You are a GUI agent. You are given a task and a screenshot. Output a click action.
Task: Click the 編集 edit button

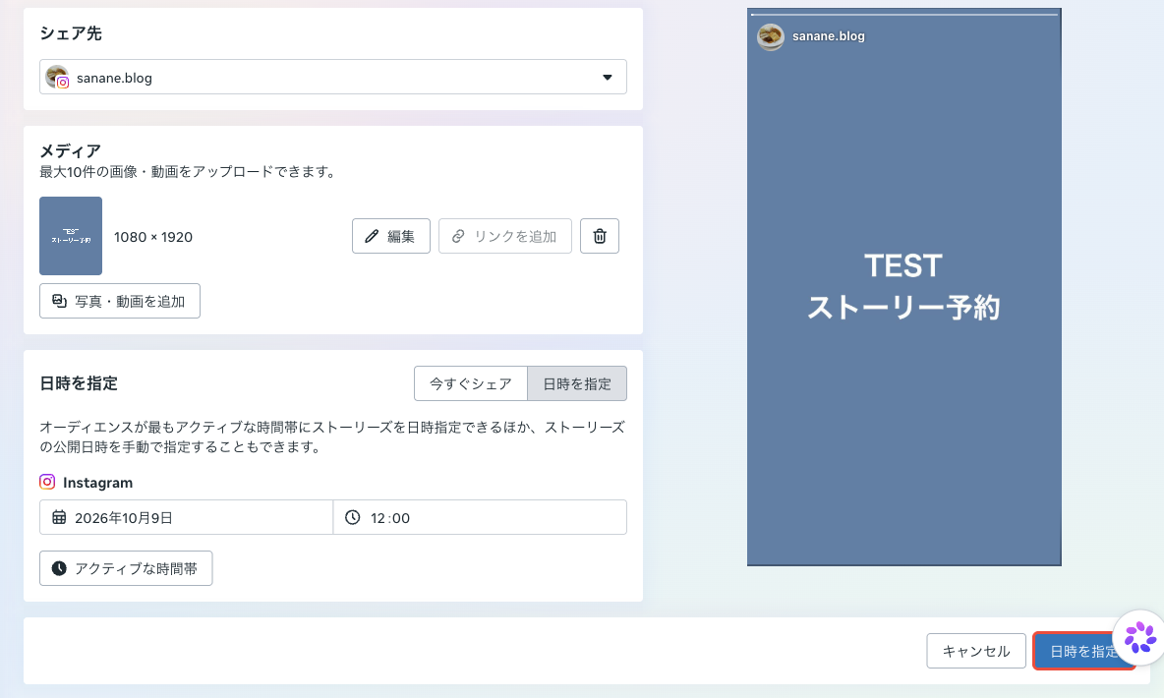point(391,236)
